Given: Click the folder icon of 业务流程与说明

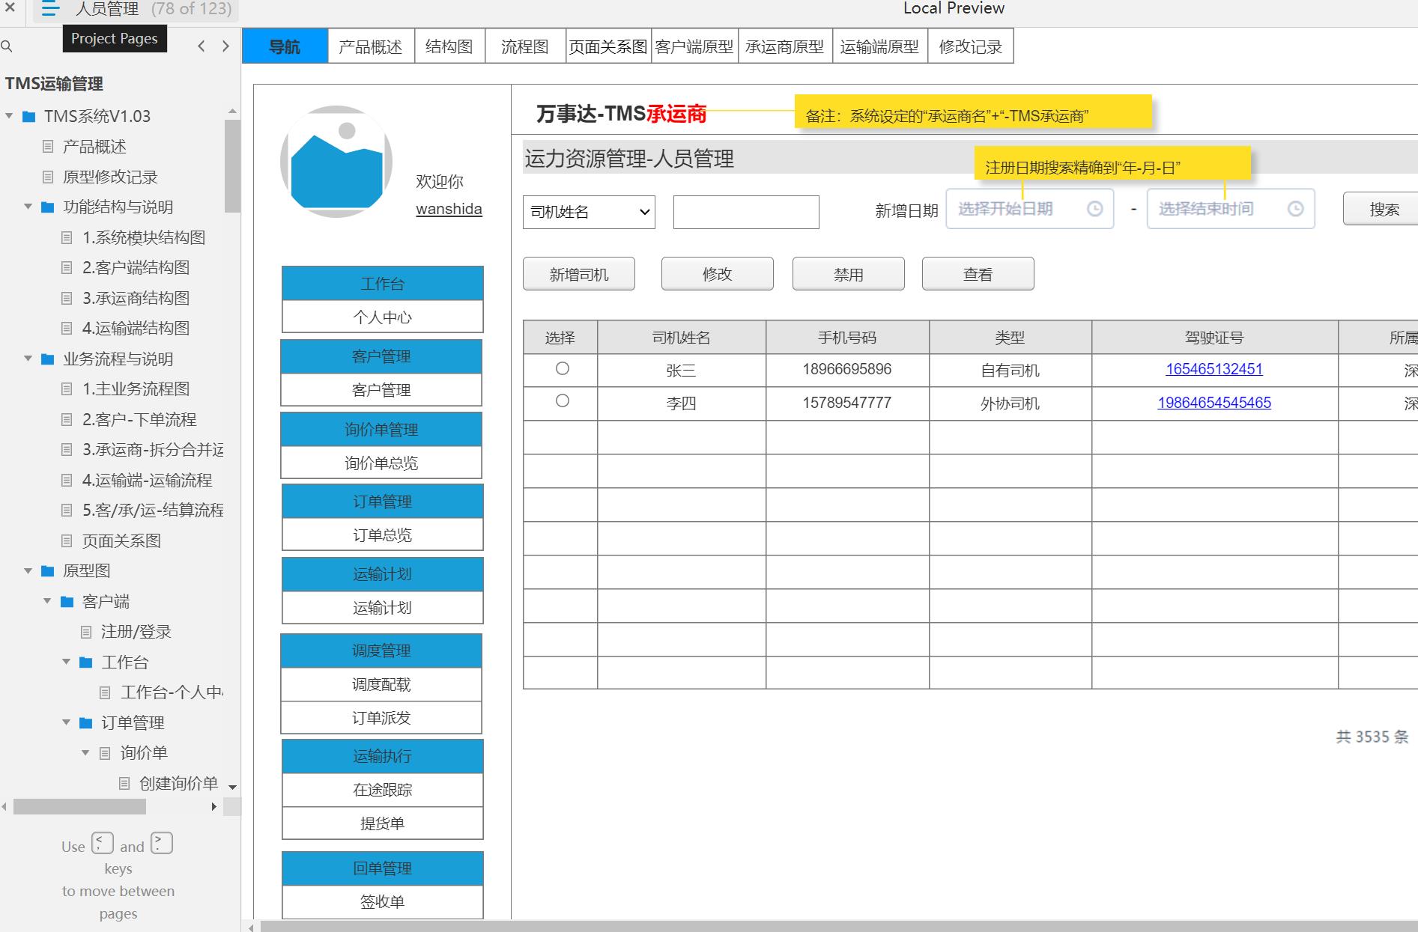Looking at the screenshot, I should (48, 359).
